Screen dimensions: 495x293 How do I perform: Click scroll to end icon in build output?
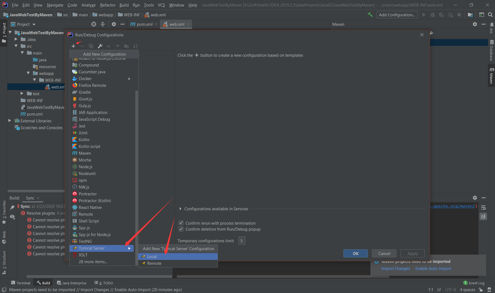(483, 216)
